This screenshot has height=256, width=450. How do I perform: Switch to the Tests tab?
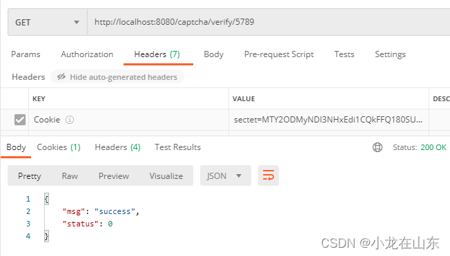tap(344, 54)
